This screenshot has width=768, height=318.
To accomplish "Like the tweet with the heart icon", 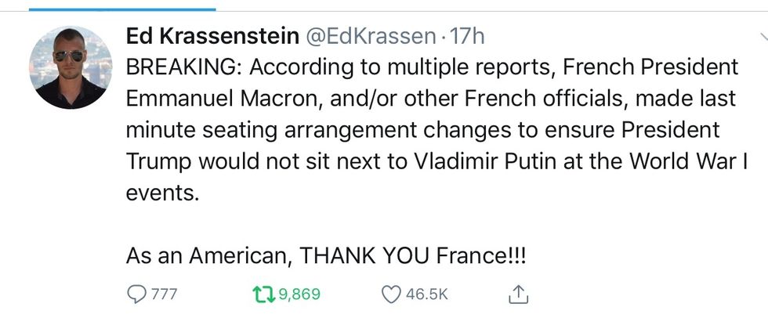I will pyautogui.click(x=390, y=295).
